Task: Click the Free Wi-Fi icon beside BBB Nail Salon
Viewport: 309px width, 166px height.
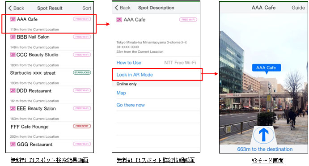Action: pos(13,37)
